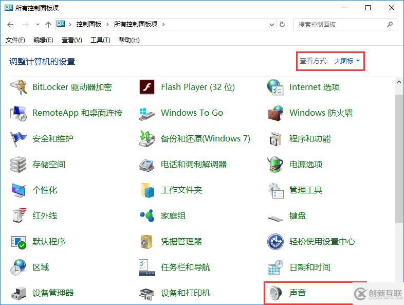
Task: Click the 设备管理器 icon
Action: click(x=19, y=293)
